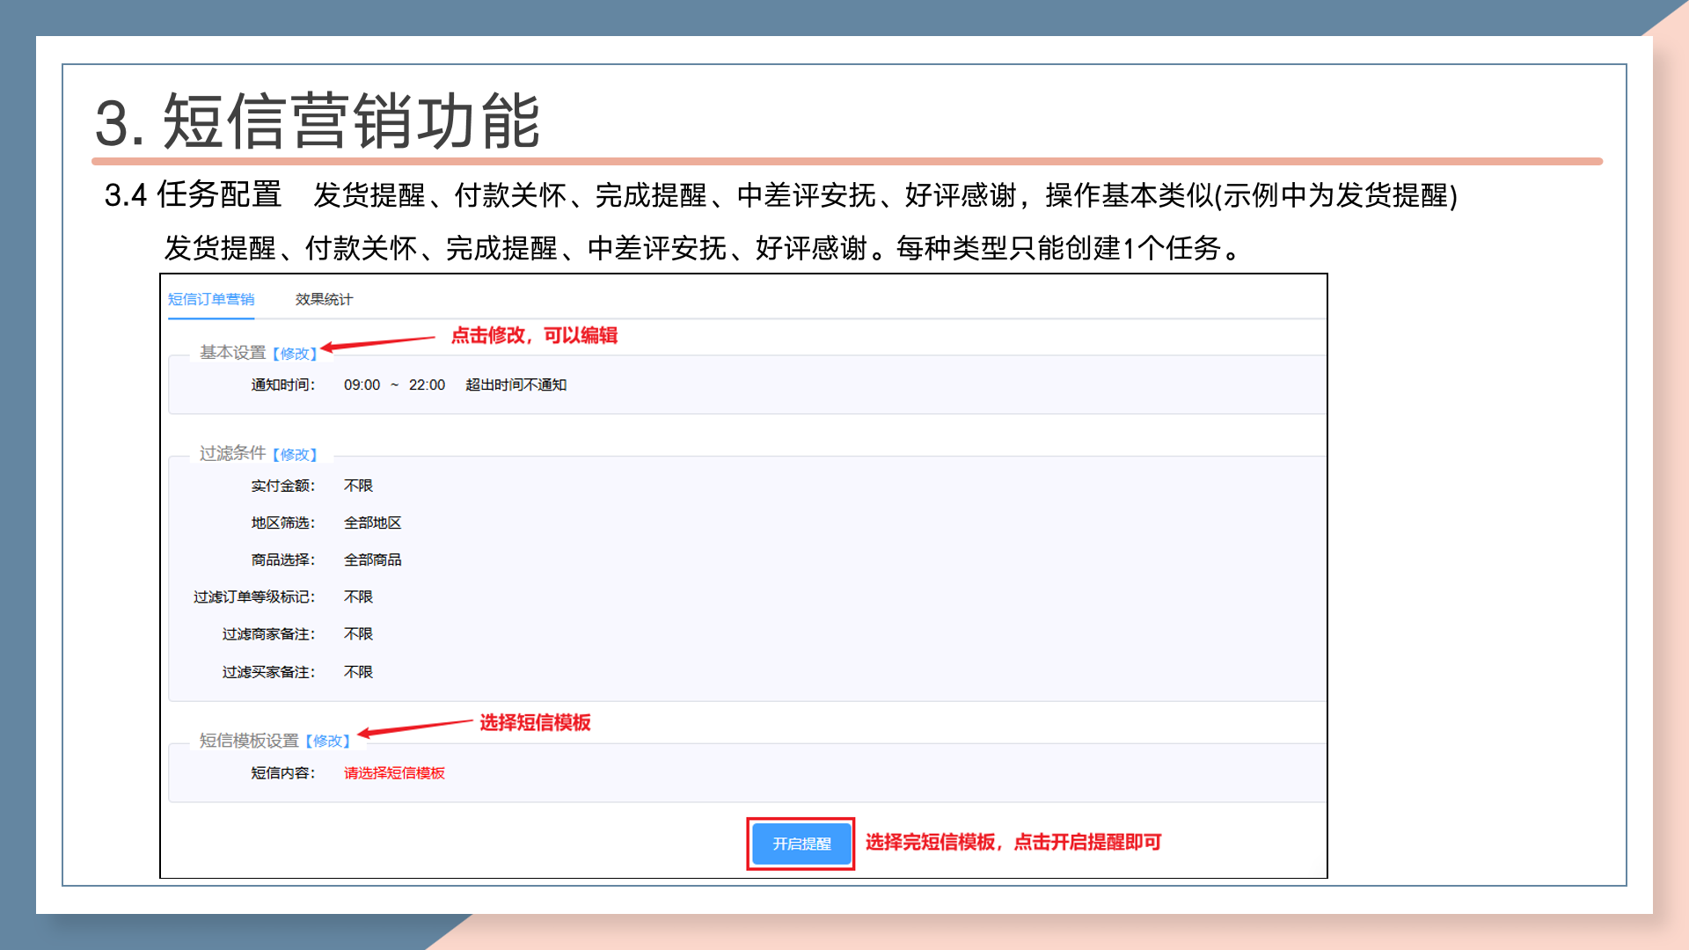Screen dimensions: 1689x950
Task: Click the 全部地区 region filter value
Action: 372,522
